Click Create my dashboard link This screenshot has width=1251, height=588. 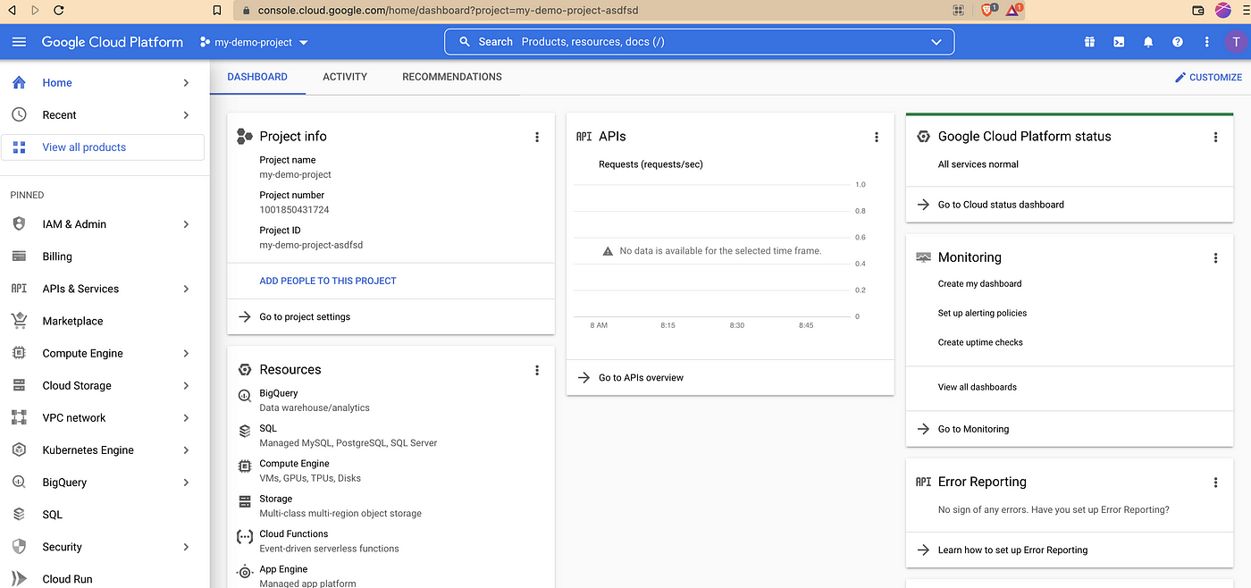point(979,283)
